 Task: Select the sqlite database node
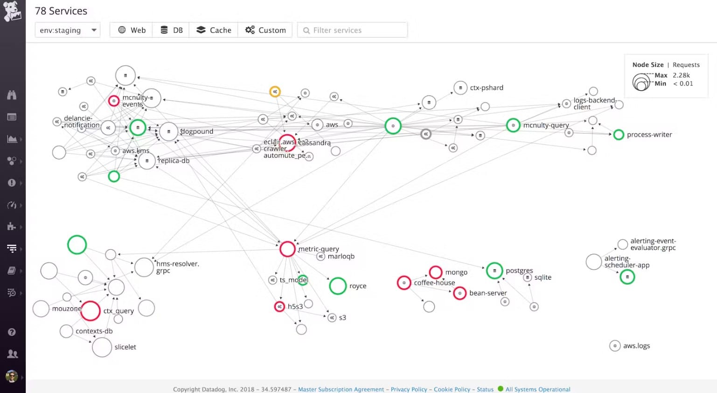pyautogui.click(x=528, y=277)
